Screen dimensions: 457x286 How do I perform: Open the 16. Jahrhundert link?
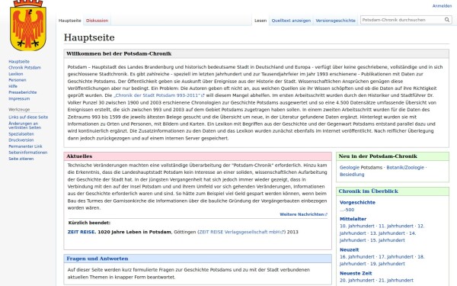356,257
